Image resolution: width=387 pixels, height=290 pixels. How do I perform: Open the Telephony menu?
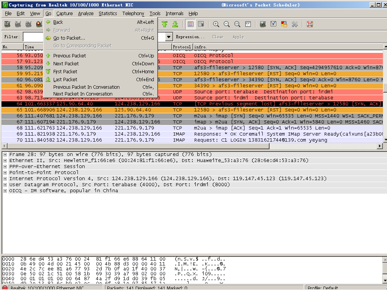pos(133,14)
